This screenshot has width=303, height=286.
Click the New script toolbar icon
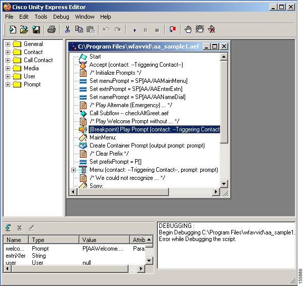pos(13,30)
